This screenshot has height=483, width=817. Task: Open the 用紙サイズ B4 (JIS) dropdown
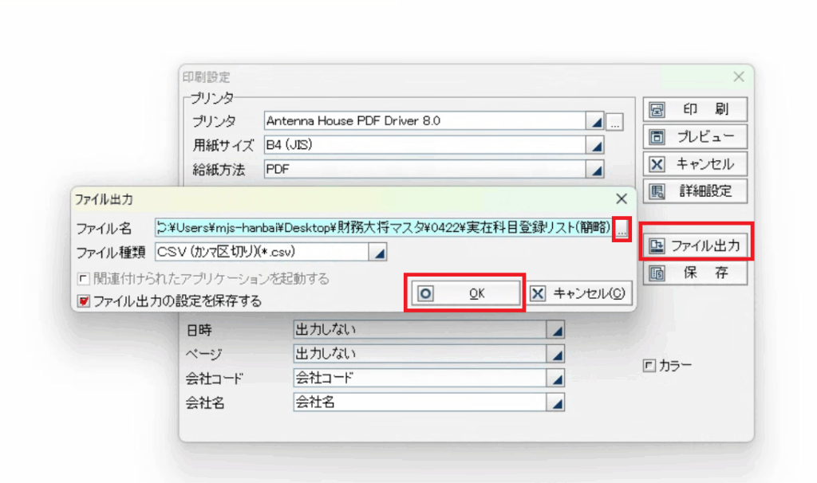click(x=595, y=146)
